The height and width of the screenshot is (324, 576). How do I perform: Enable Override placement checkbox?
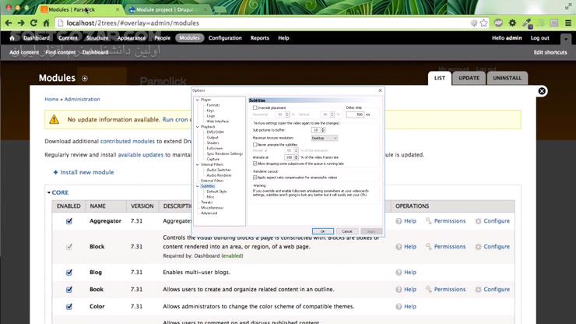(x=255, y=107)
